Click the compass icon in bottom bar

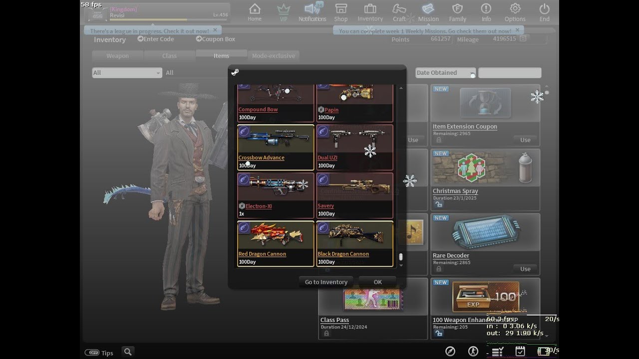click(450, 352)
